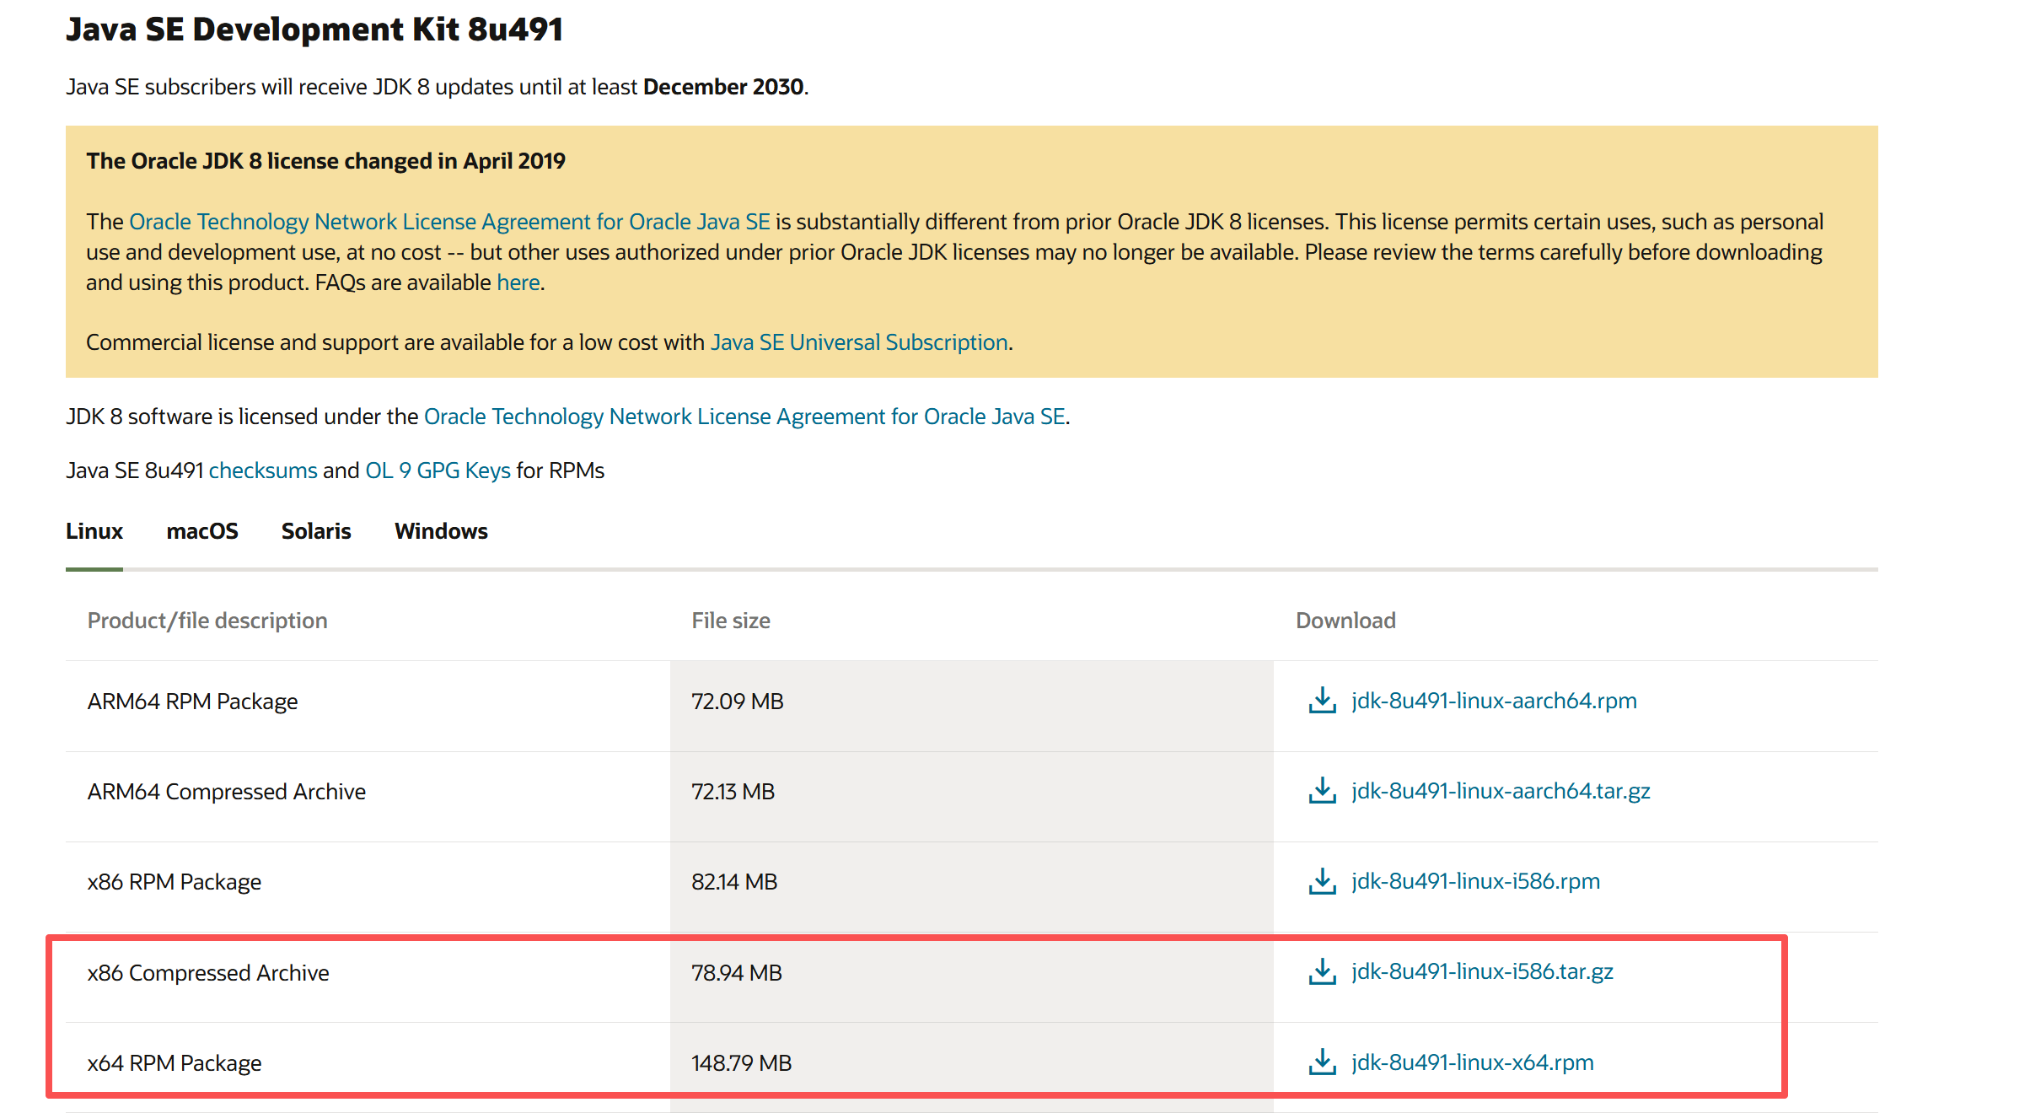This screenshot has width=2030, height=1113.
Task: Click the 'ARM64 RPM Package' description
Action: tap(192, 702)
